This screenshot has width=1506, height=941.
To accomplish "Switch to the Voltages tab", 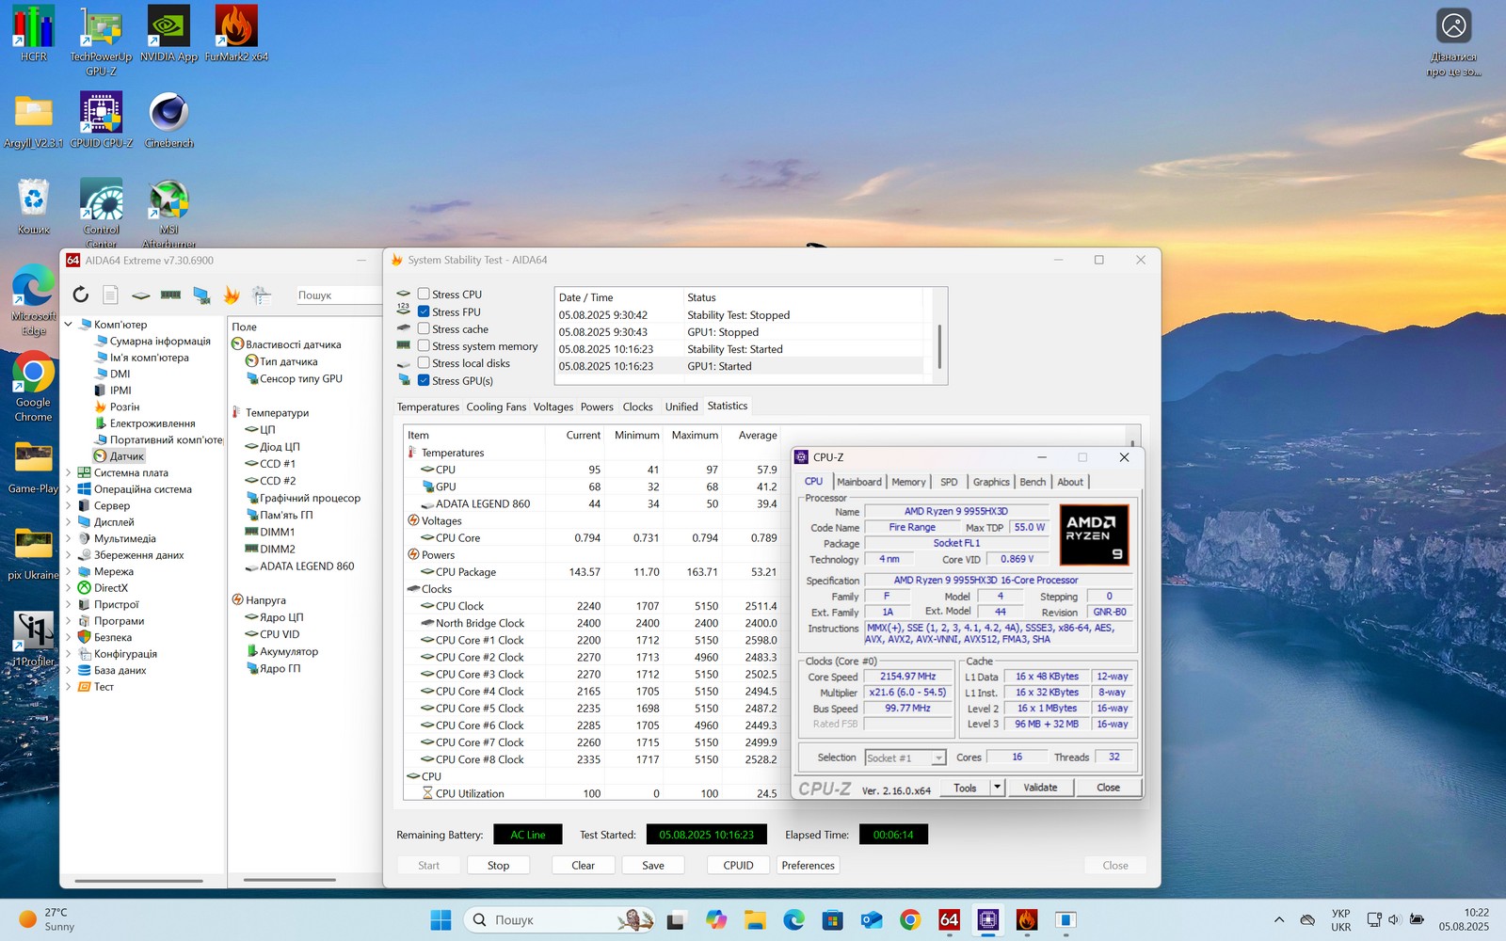I will pos(553,407).
